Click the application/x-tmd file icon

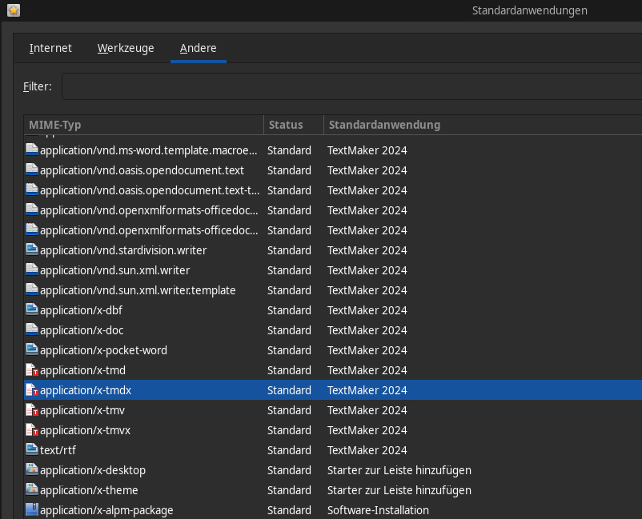coord(32,370)
